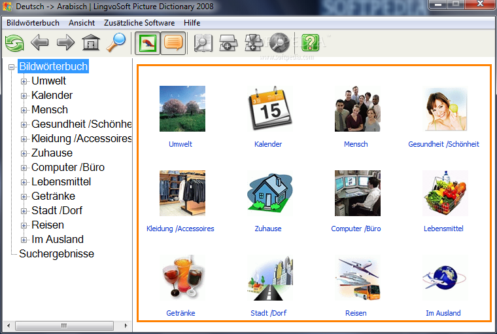
Task: Expand the Reisen tree node
Action: pos(24,225)
